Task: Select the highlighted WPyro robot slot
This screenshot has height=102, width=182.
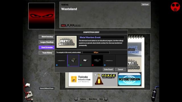Action: (x=73, y=60)
